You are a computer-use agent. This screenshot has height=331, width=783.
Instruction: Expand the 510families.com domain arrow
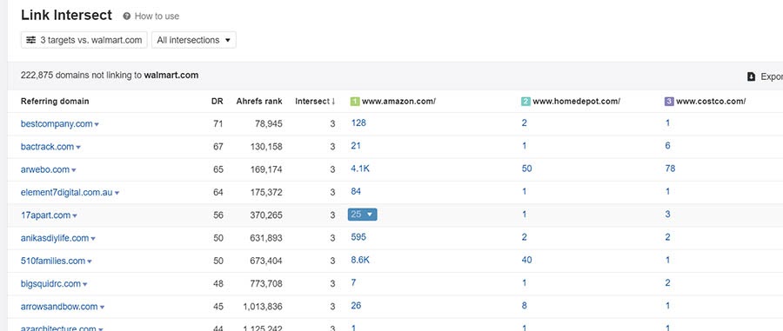point(90,261)
